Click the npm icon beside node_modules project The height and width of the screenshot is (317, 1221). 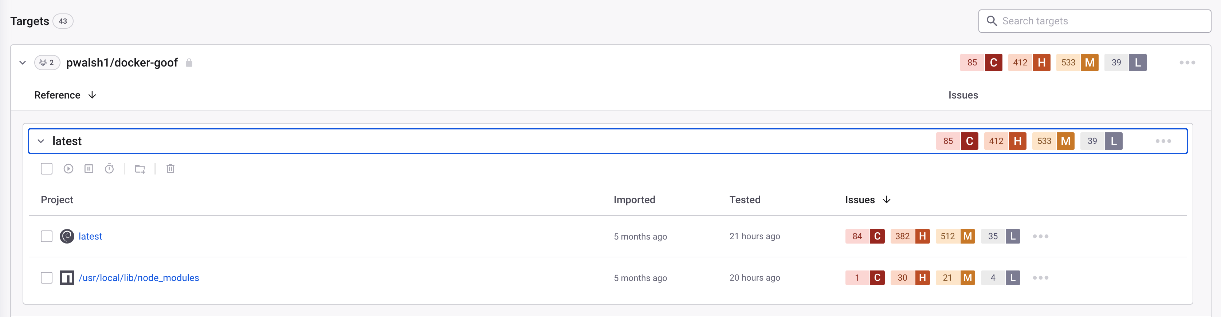(67, 278)
